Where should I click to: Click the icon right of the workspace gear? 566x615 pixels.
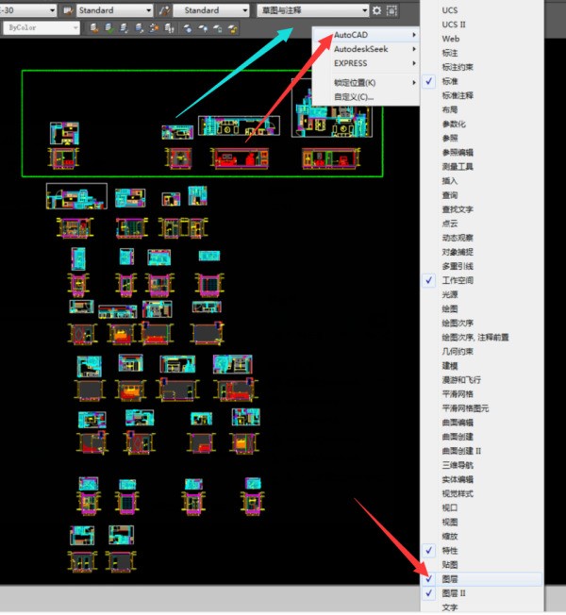click(392, 10)
